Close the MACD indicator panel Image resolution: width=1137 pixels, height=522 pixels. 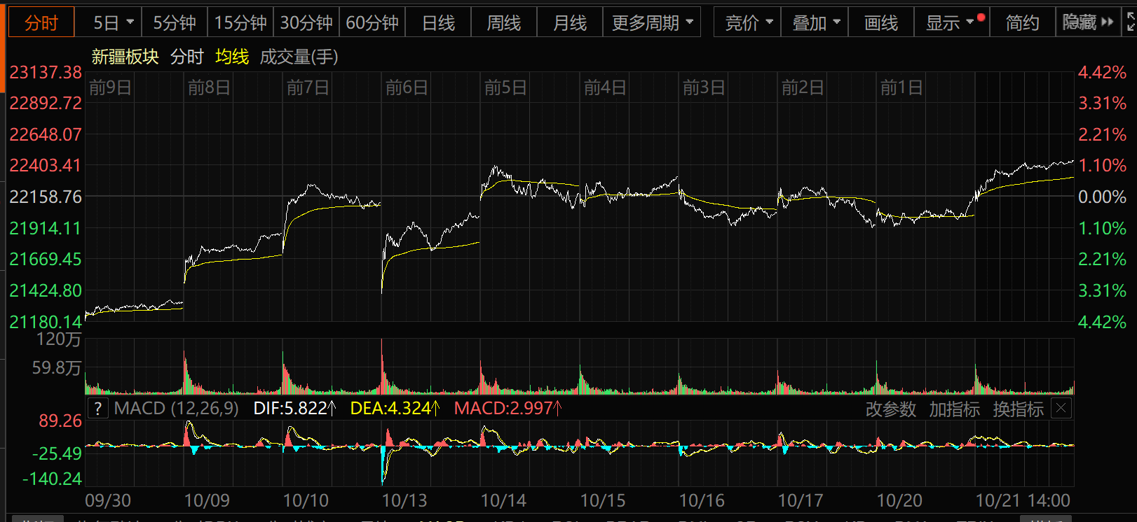1061,409
